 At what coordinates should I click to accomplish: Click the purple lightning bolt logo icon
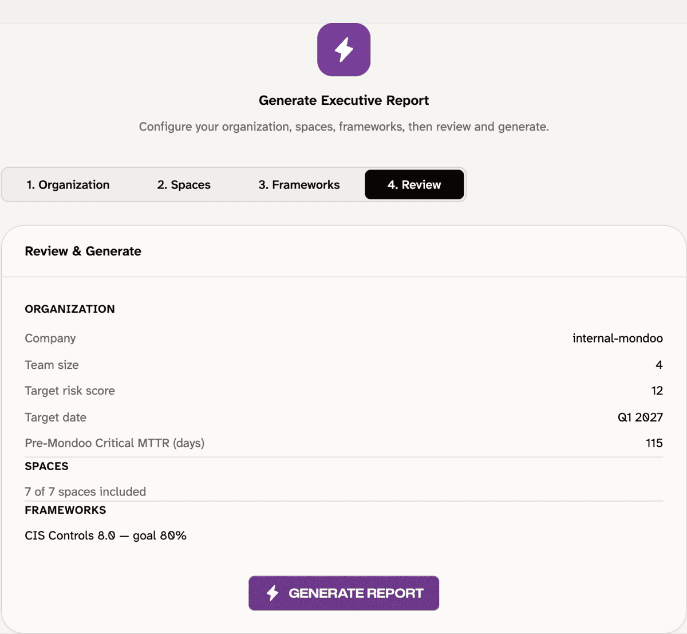click(x=343, y=50)
